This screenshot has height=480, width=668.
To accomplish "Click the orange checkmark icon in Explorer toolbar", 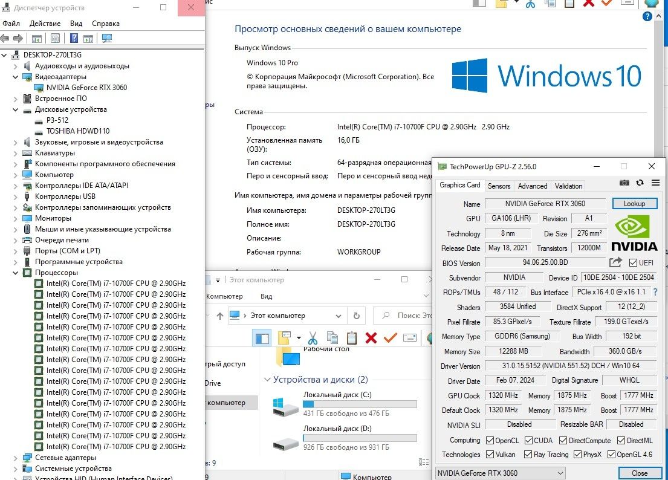I will 391,338.
